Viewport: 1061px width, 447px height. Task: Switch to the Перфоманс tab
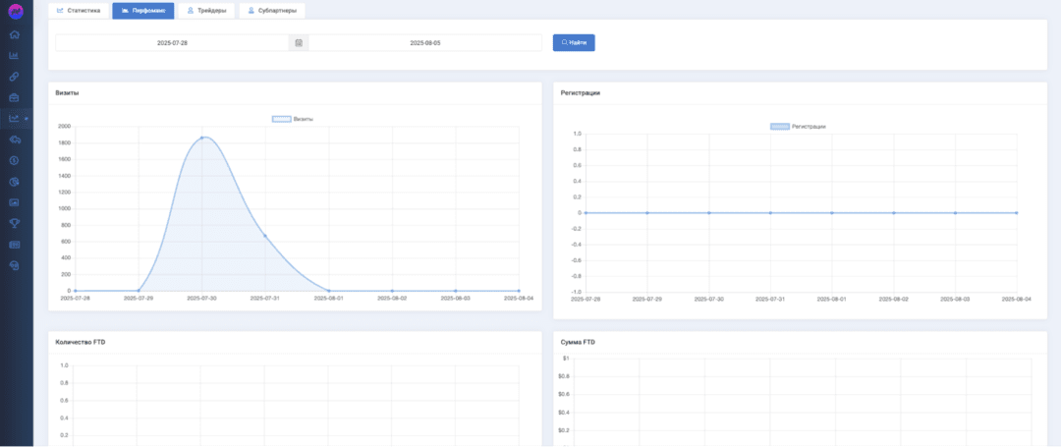[x=142, y=11]
